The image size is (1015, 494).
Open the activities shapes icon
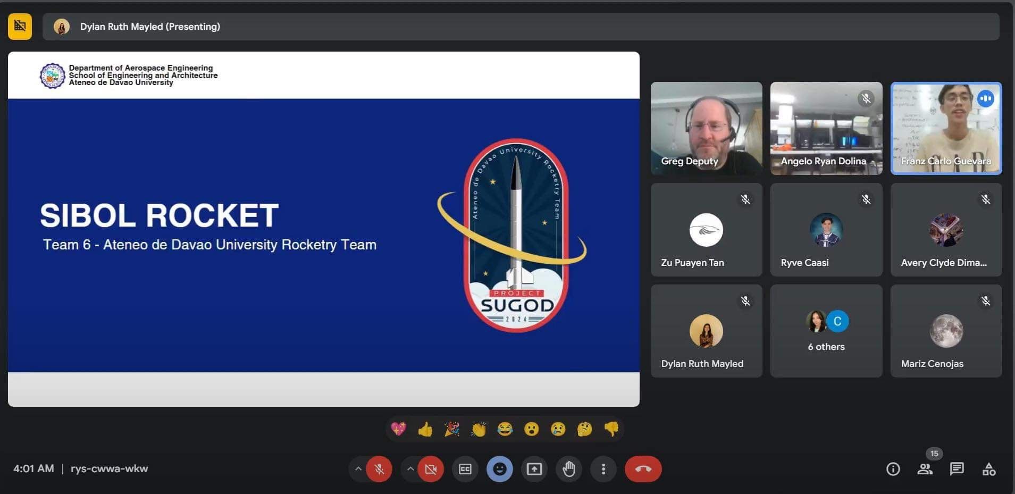tap(988, 469)
